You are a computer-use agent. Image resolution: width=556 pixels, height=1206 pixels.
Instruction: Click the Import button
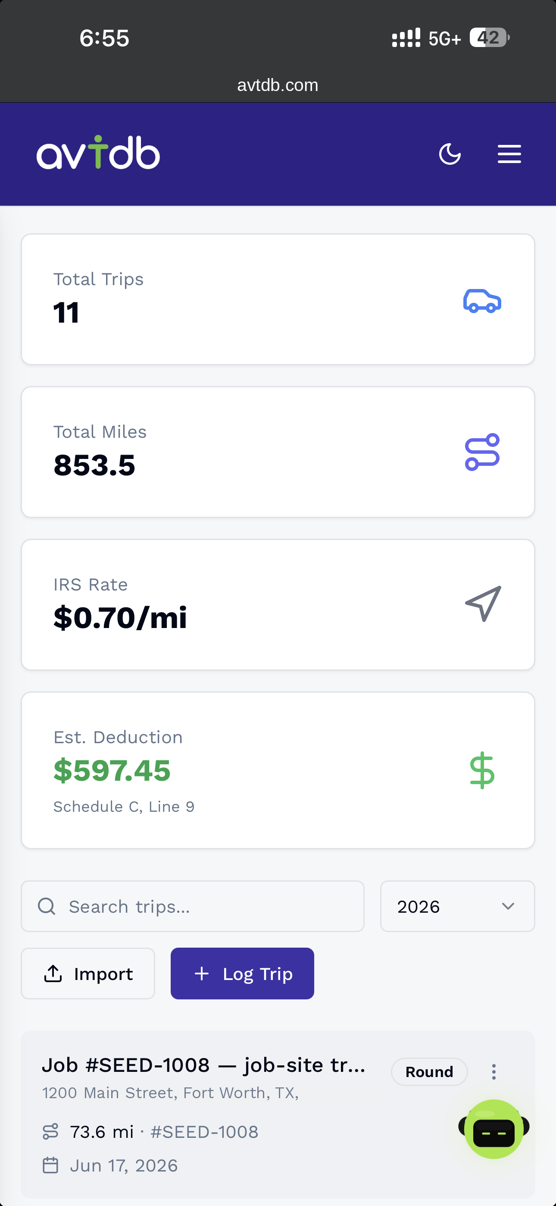coord(88,974)
